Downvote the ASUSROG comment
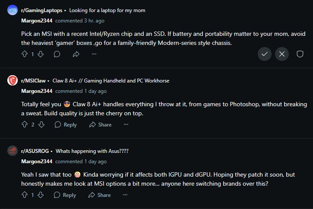 41,195
